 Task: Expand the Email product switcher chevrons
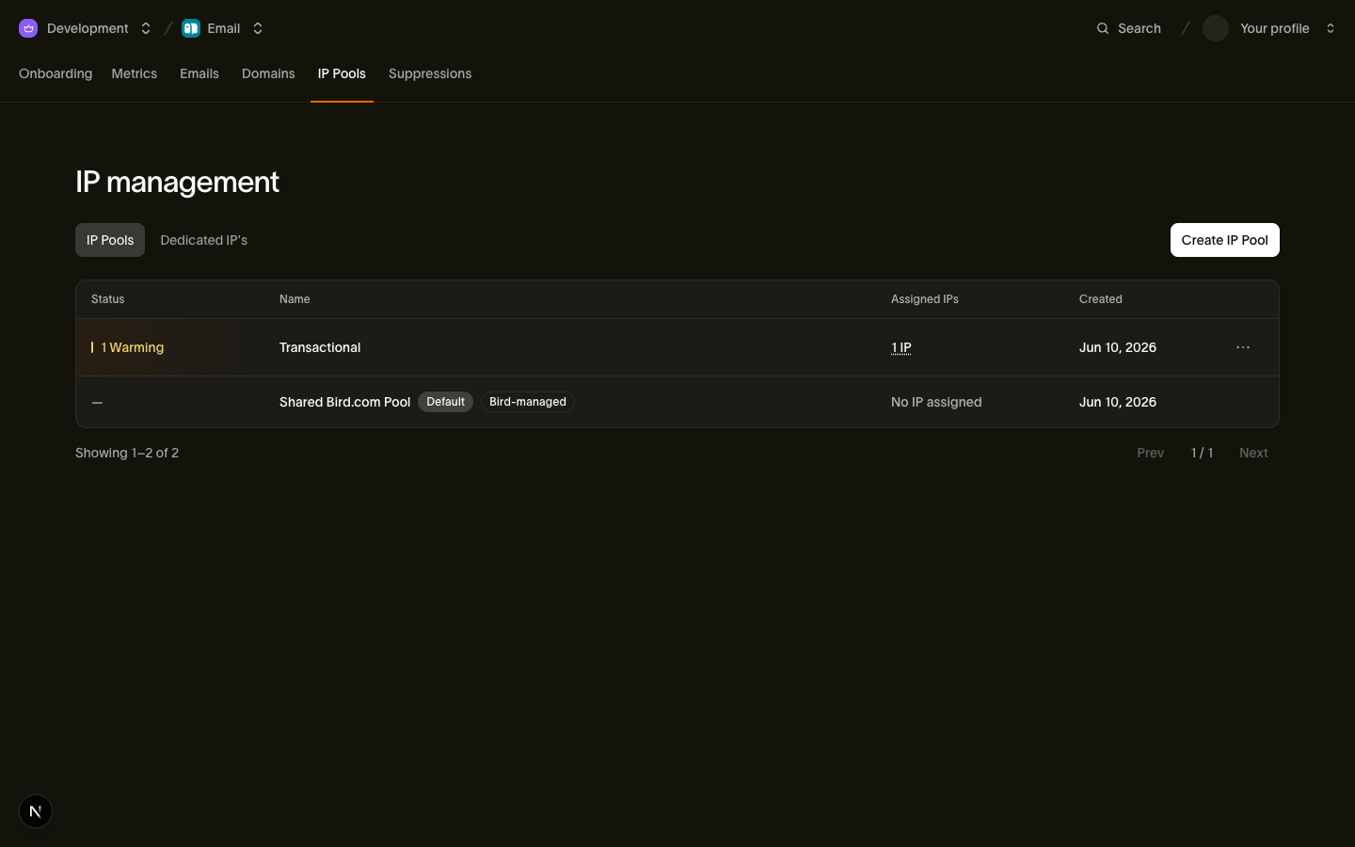coord(258,28)
